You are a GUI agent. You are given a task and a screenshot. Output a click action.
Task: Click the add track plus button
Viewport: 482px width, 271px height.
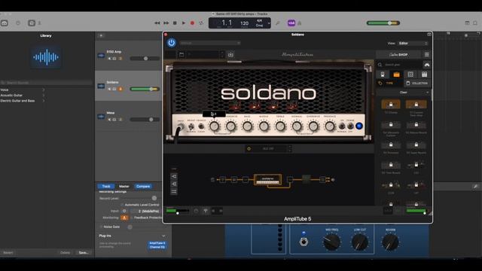tap(101, 35)
